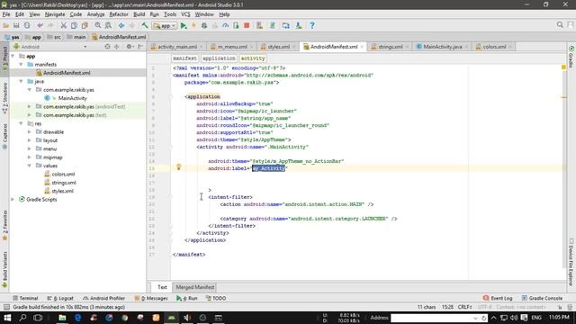The height and width of the screenshot is (324, 576).
Task: Expand the drawable folder
Action: 30,132
